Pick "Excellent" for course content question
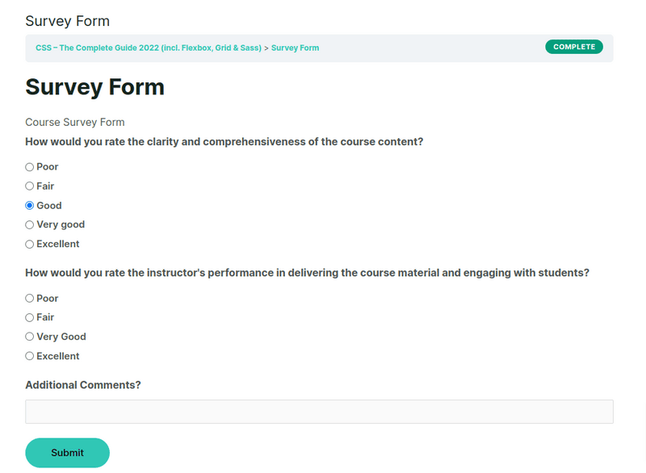Image resolution: width=646 pixels, height=473 pixels. [x=29, y=244]
